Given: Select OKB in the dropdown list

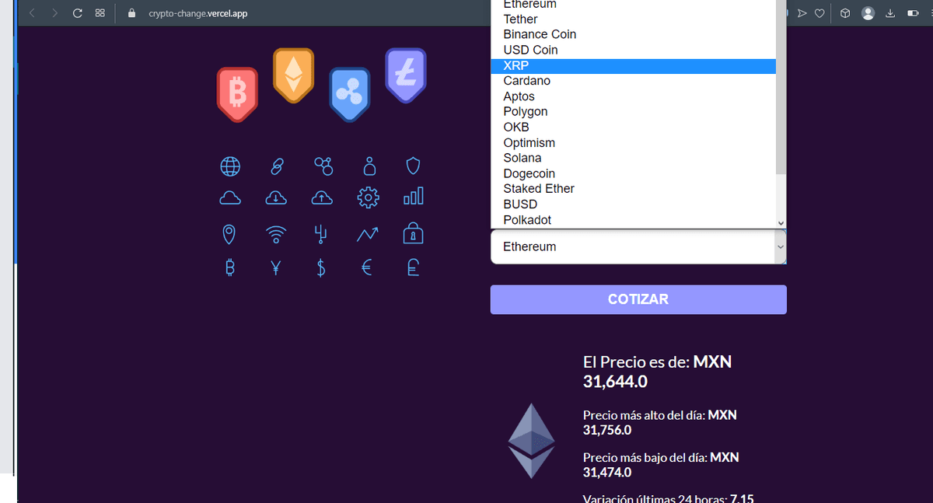Looking at the screenshot, I should point(633,127).
